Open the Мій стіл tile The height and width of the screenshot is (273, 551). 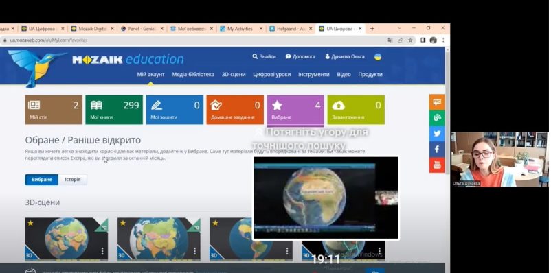point(54,110)
